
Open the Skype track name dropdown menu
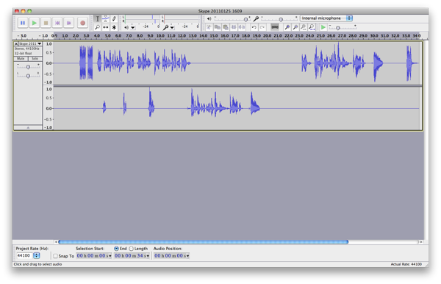[30, 43]
